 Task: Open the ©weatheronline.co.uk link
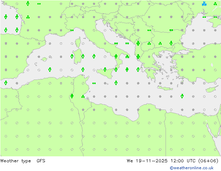(x=192, y=168)
